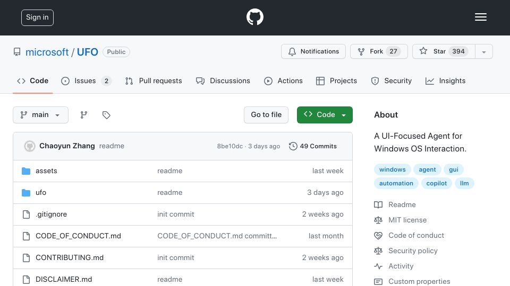Open the hamburger navigation menu
Screen dimensions: 510x286
[x=480, y=17]
